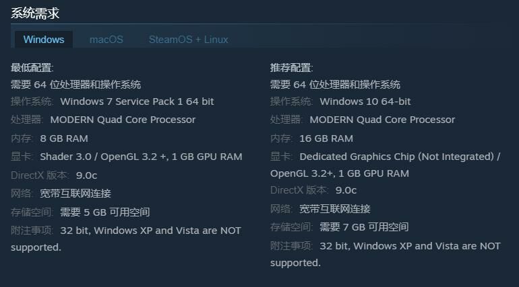Click the Windows 10 64-bit text
Viewport: 519px width, 287px height.
(365, 101)
